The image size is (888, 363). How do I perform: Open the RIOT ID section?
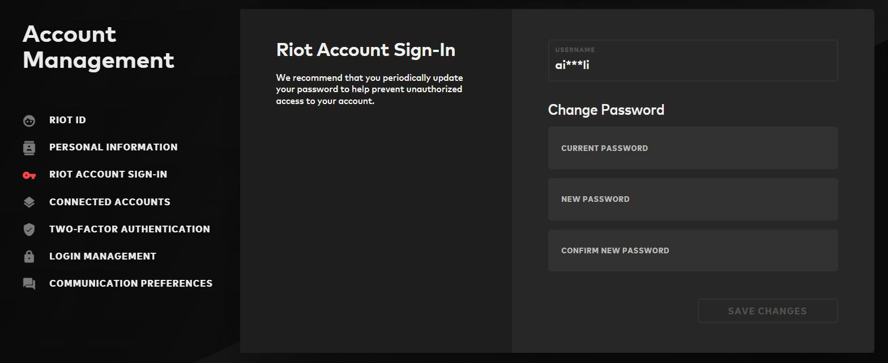point(67,120)
